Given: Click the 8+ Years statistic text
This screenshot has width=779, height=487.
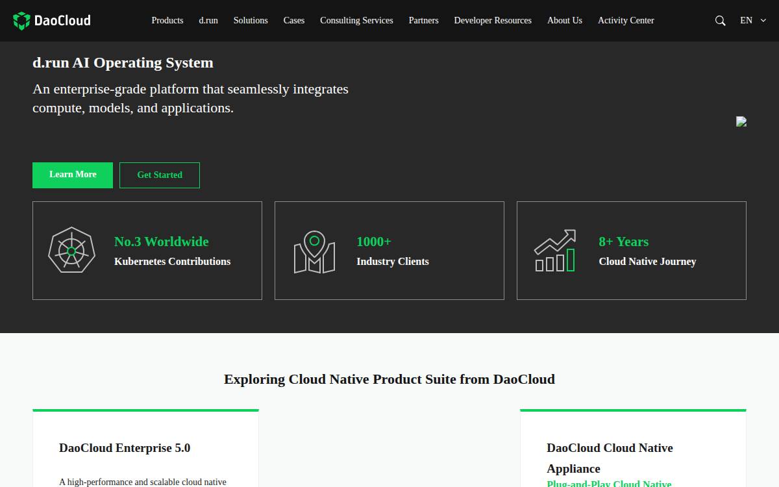Looking at the screenshot, I should (624, 242).
